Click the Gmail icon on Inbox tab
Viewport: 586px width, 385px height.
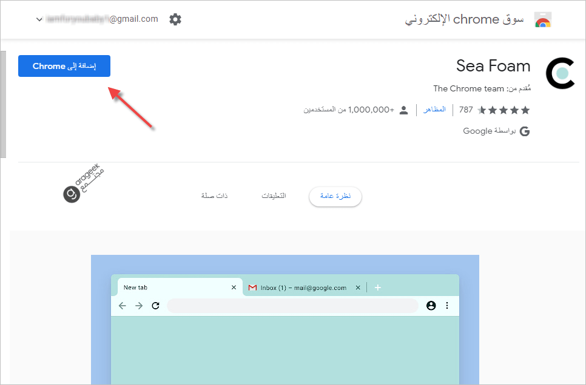(x=252, y=288)
